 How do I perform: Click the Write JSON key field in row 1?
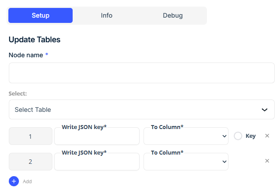[97, 136]
